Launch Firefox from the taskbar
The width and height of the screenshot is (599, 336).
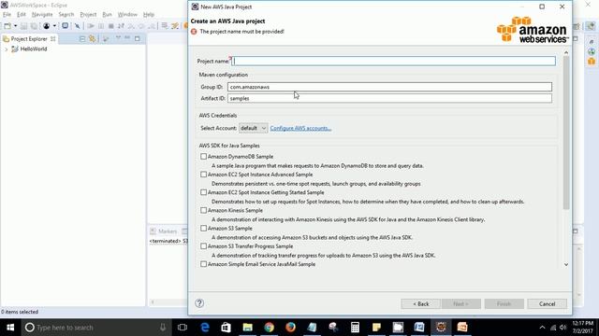290,328
